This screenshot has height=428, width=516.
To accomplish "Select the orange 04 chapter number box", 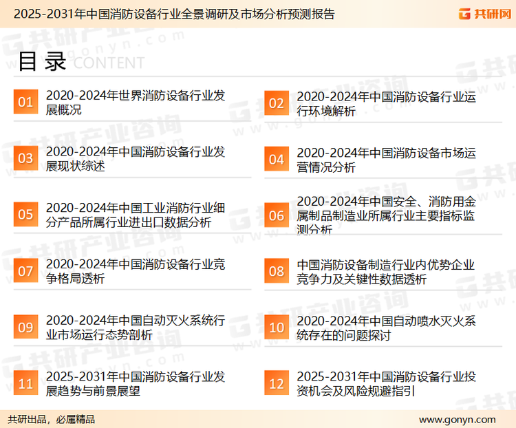I will point(277,159).
